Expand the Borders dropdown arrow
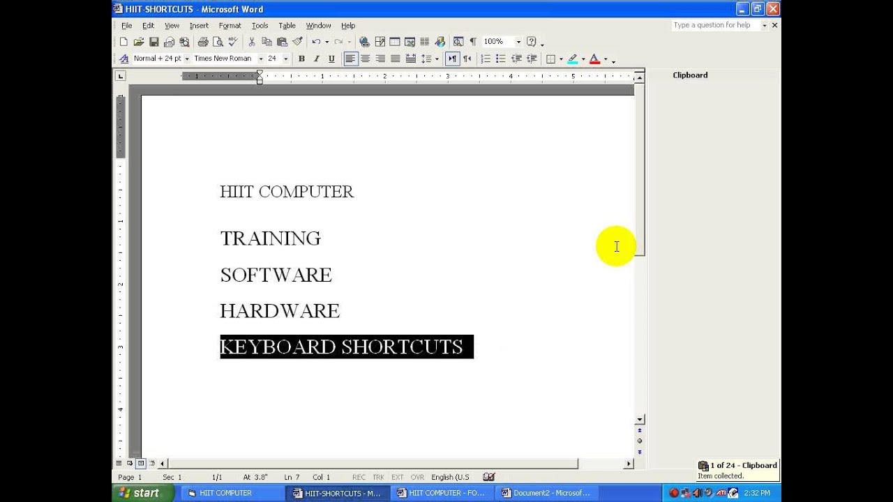The height and width of the screenshot is (502, 893). tap(561, 59)
